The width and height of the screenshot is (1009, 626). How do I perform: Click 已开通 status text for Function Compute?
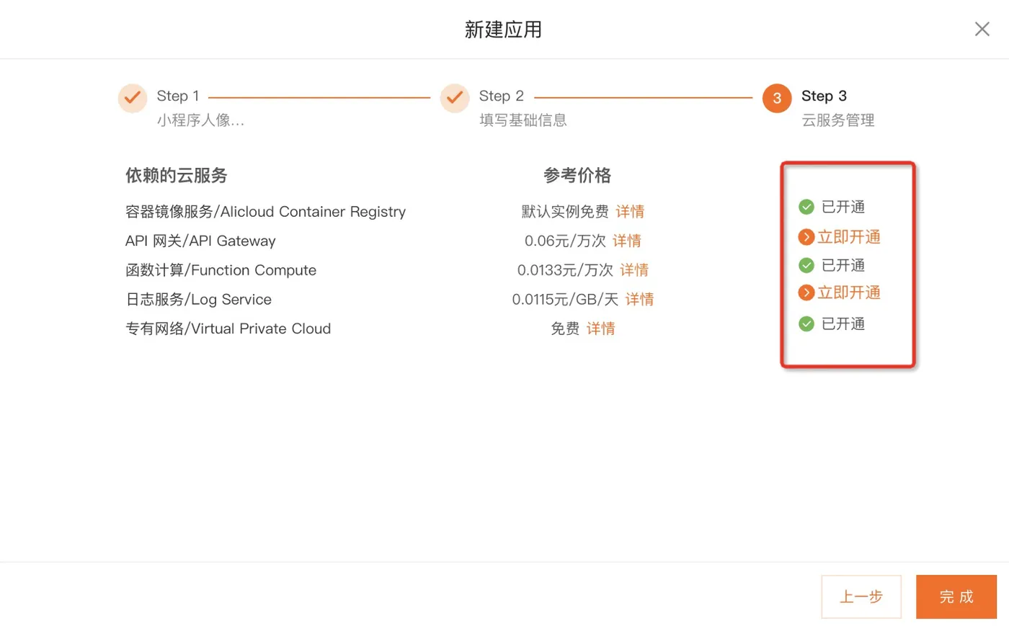point(843,266)
